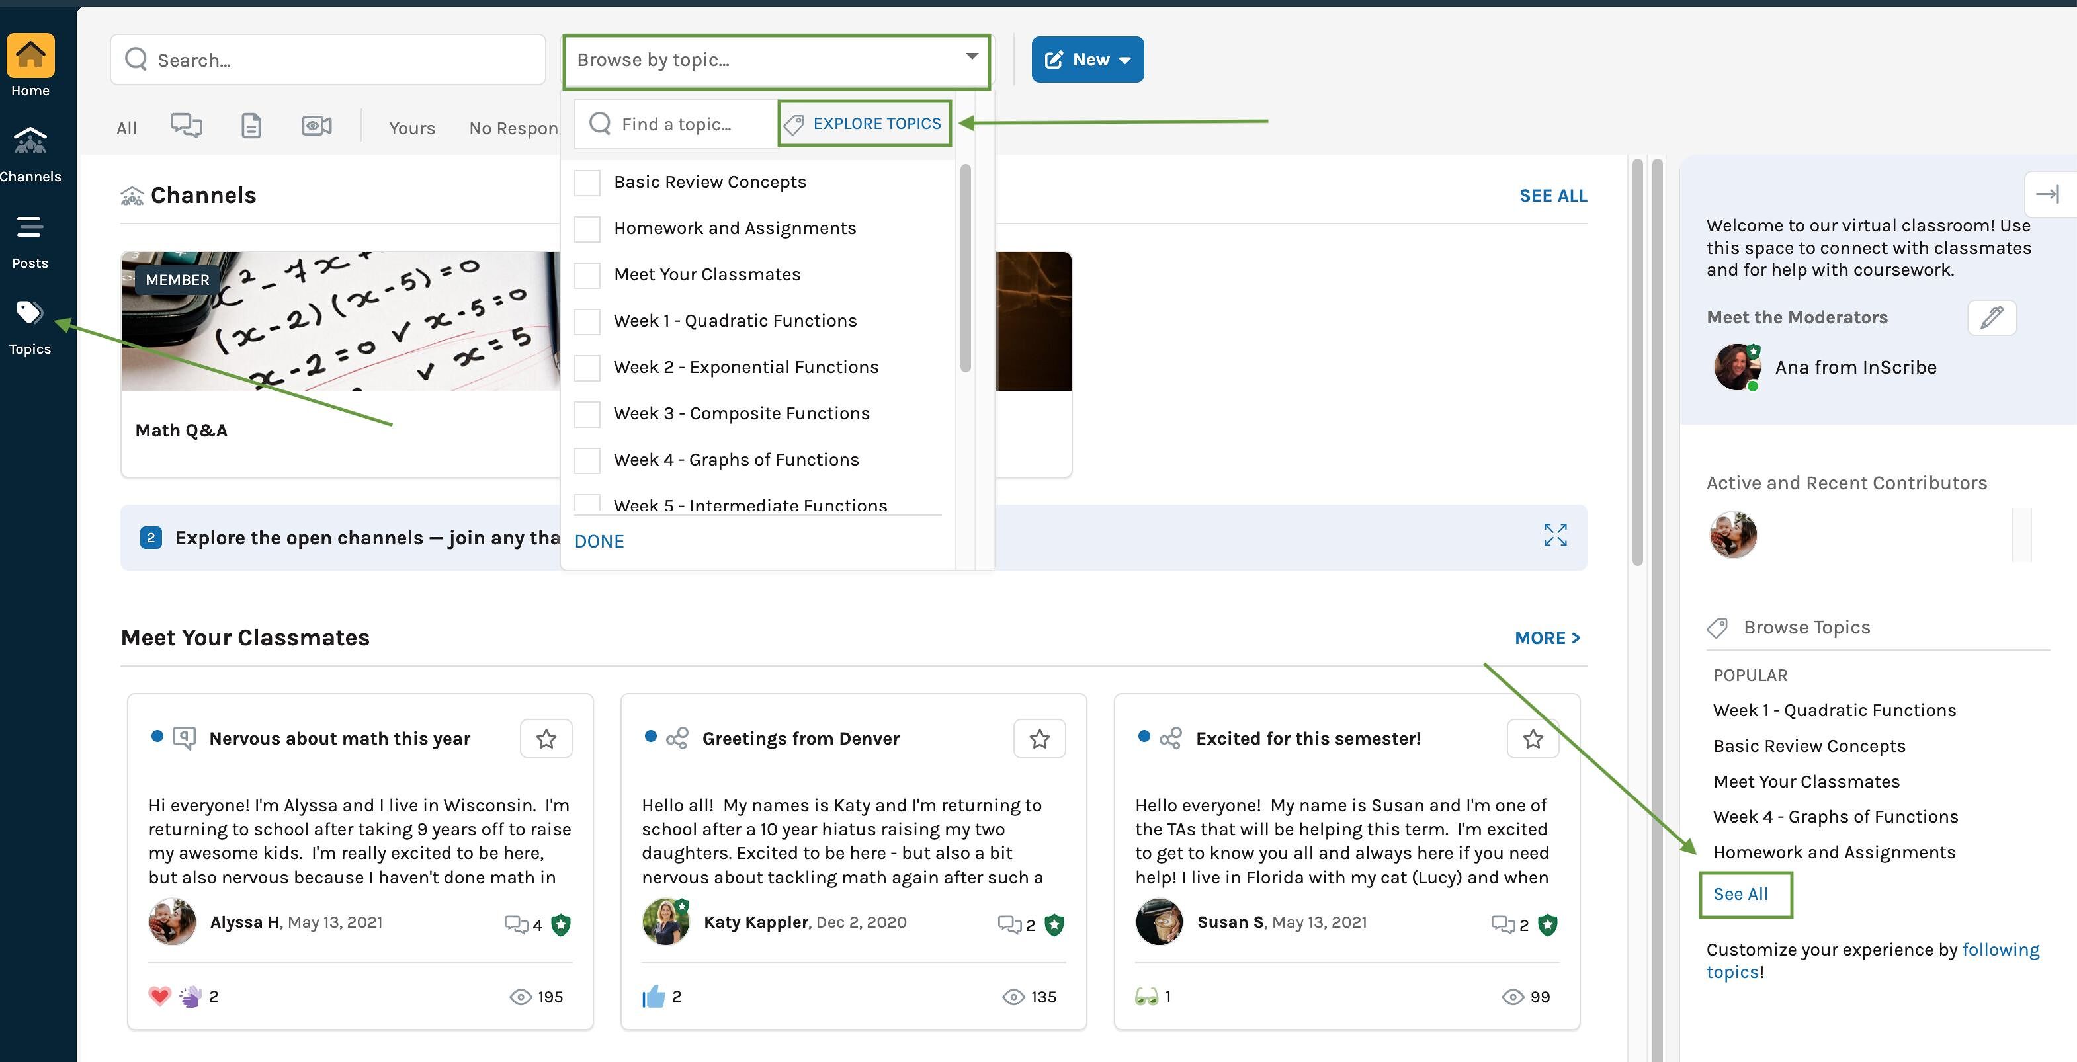Screen dimensions: 2077x1062
Task: Filter by document posts icon
Action: pyautogui.click(x=251, y=126)
